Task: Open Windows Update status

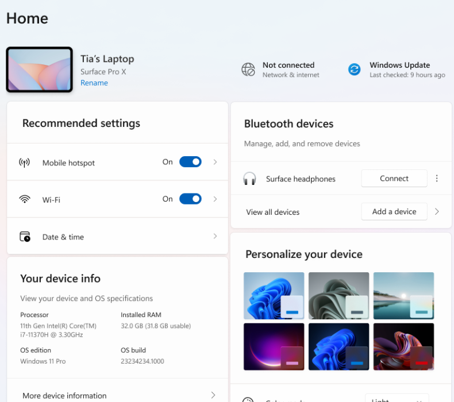Action: 397,69
